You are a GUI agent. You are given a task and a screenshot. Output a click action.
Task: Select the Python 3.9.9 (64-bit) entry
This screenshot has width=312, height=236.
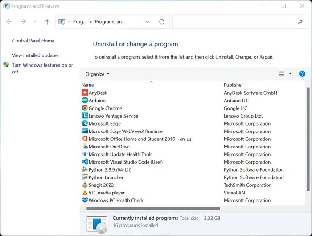[110, 169]
